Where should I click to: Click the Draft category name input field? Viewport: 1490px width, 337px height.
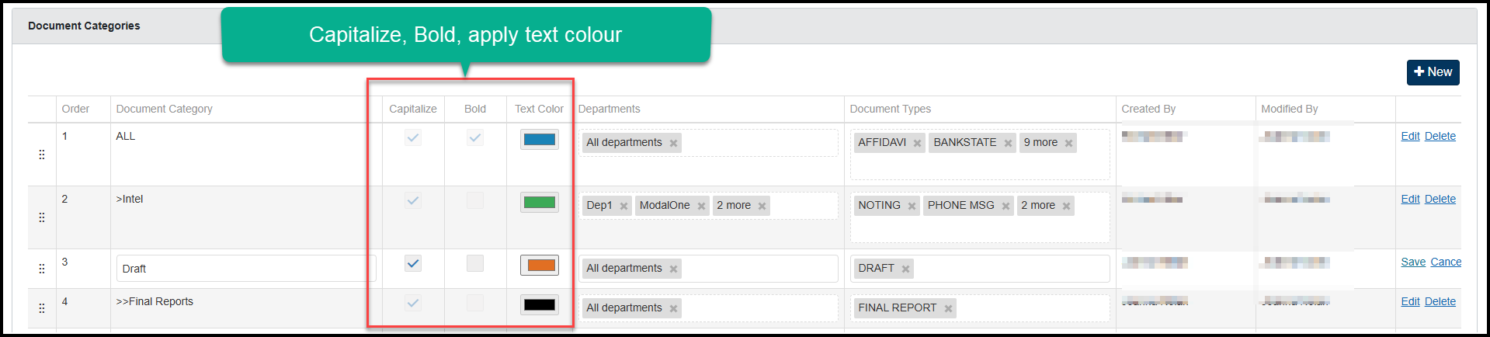click(x=245, y=269)
